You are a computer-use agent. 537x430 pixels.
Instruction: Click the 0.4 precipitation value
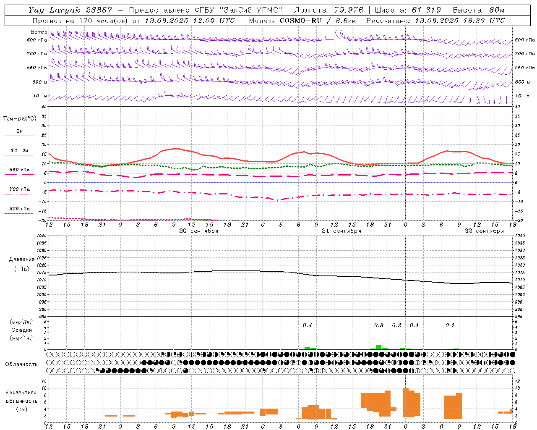click(308, 325)
